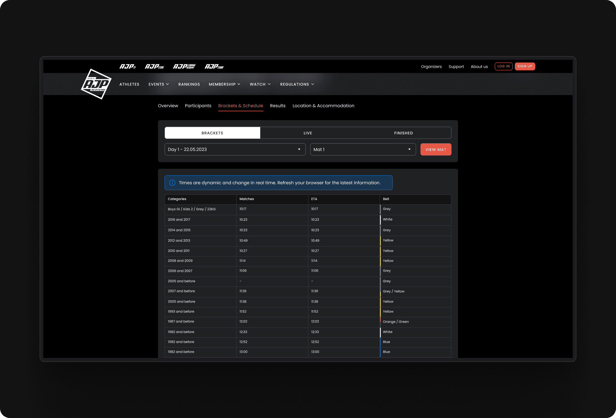Viewport: 616px width, 418px height.
Task: Click the yellow belt color bar for 2012 and 2013
Action: (381, 241)
